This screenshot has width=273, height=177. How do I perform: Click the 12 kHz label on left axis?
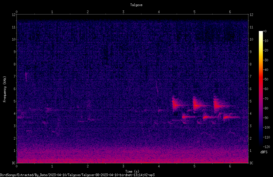point(14,15)
